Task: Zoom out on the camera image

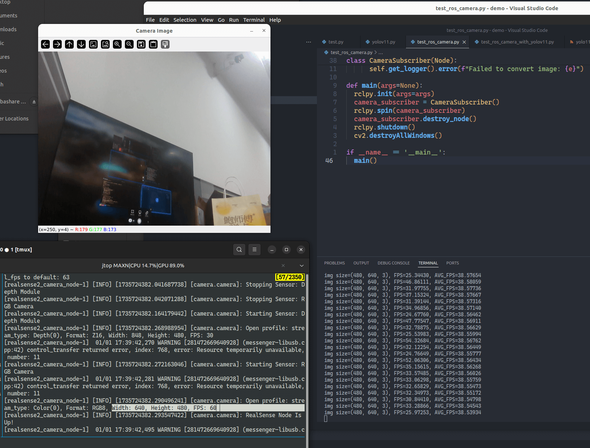Action: tap(129, 44)
